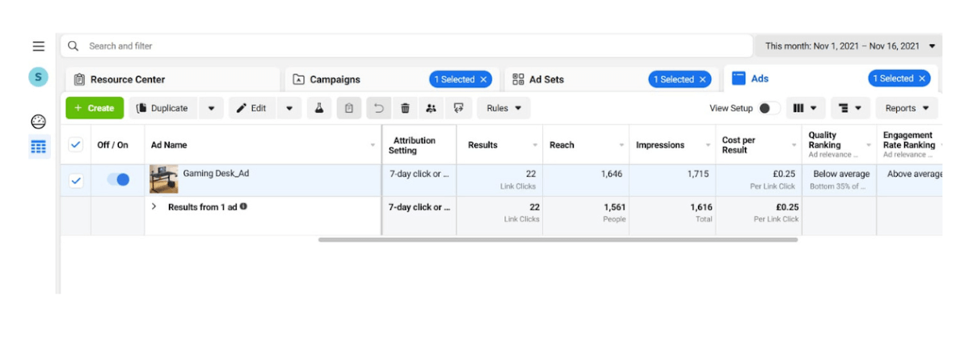Expand the Results from 1 ad row

[154, 206]
